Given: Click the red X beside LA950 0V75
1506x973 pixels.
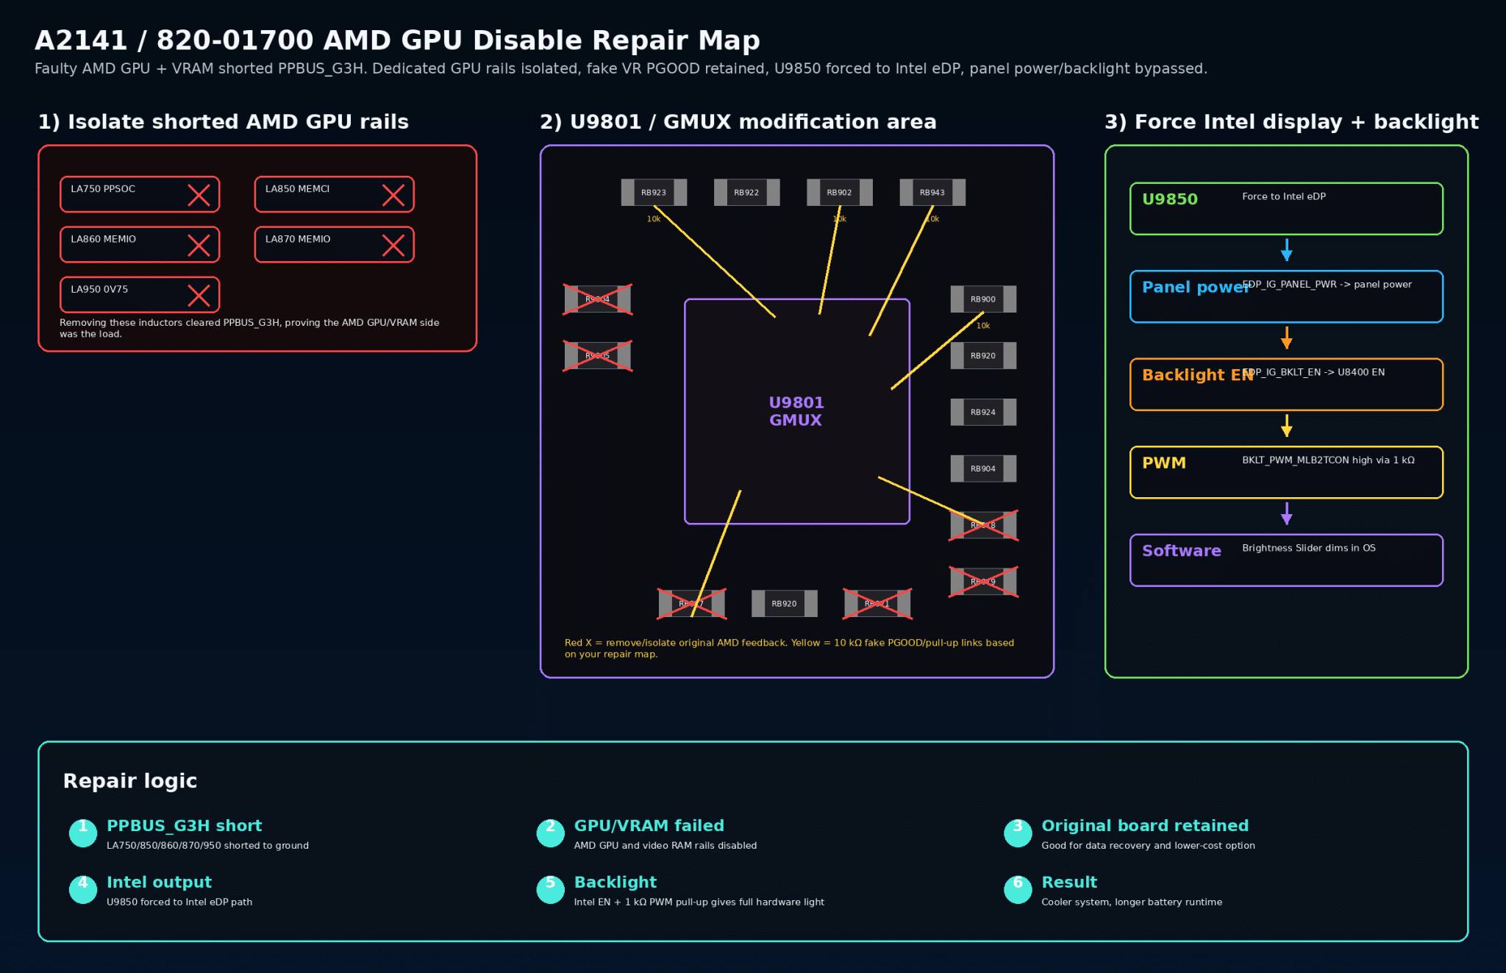Looking at the screenshot, I should coord(199,295).
